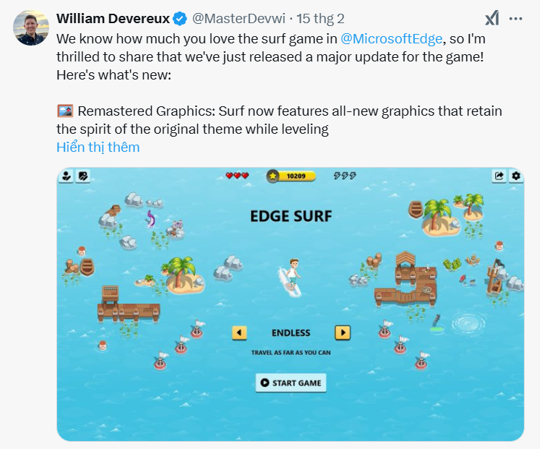Click William Devereux's profile avatar
The width and height of the screenshot is (542, 449).
30,27
